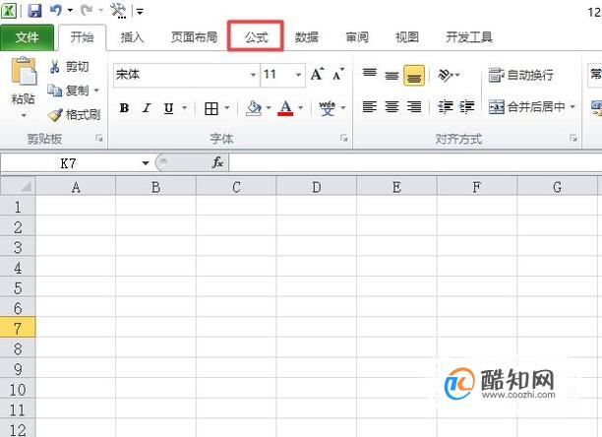Click the Undo arrow icon
Image resolution: width=602 pixels, height=437 pixels.
tap(56, 11)
